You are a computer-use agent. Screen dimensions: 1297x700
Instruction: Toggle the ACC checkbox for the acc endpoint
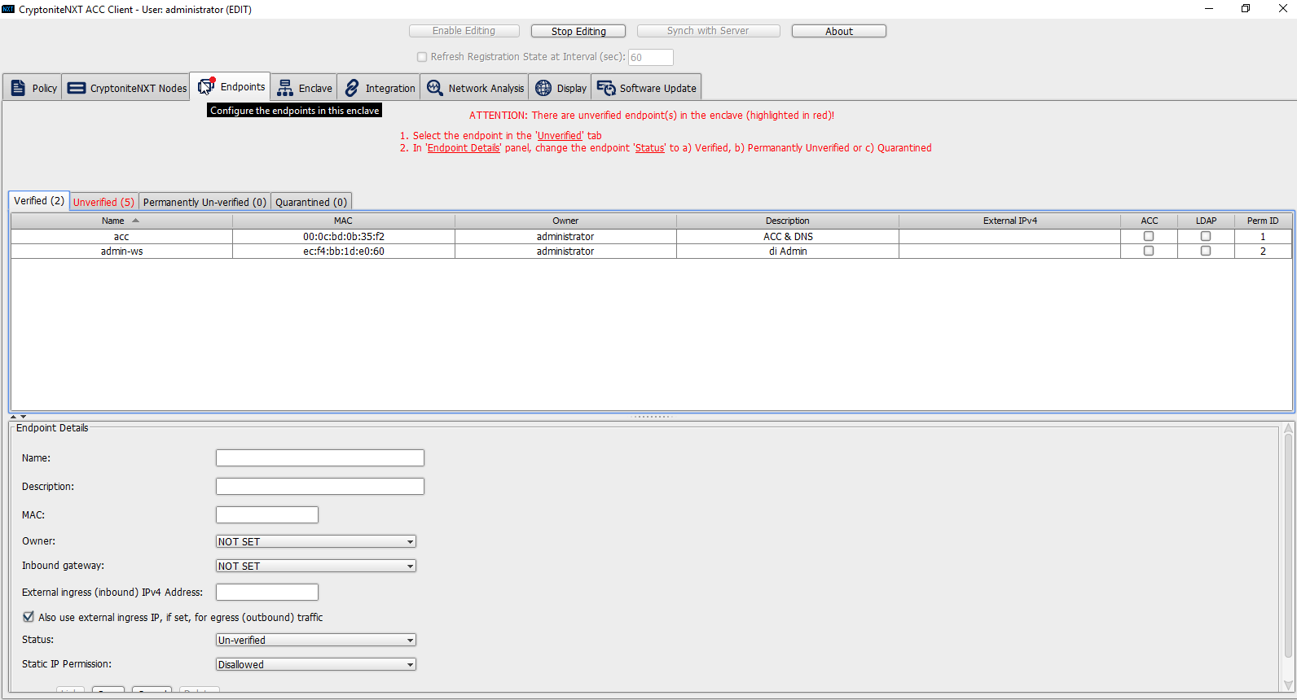(x=1149, y=236)
